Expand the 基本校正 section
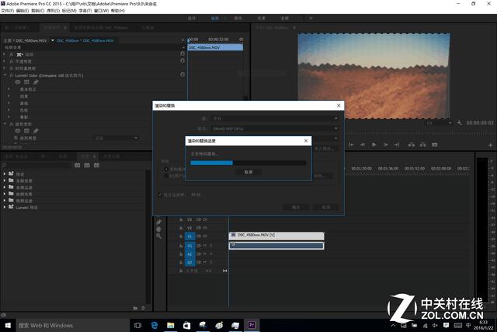Viewport: 497px width, 332px height. tap(9, 89)
